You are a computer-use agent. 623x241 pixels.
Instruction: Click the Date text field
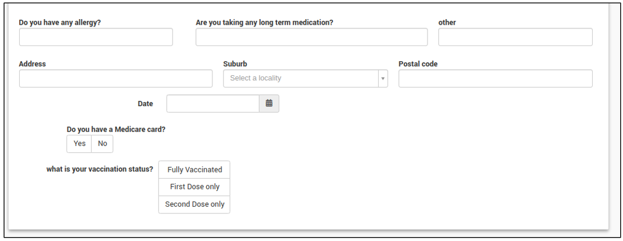pos(212,103)
